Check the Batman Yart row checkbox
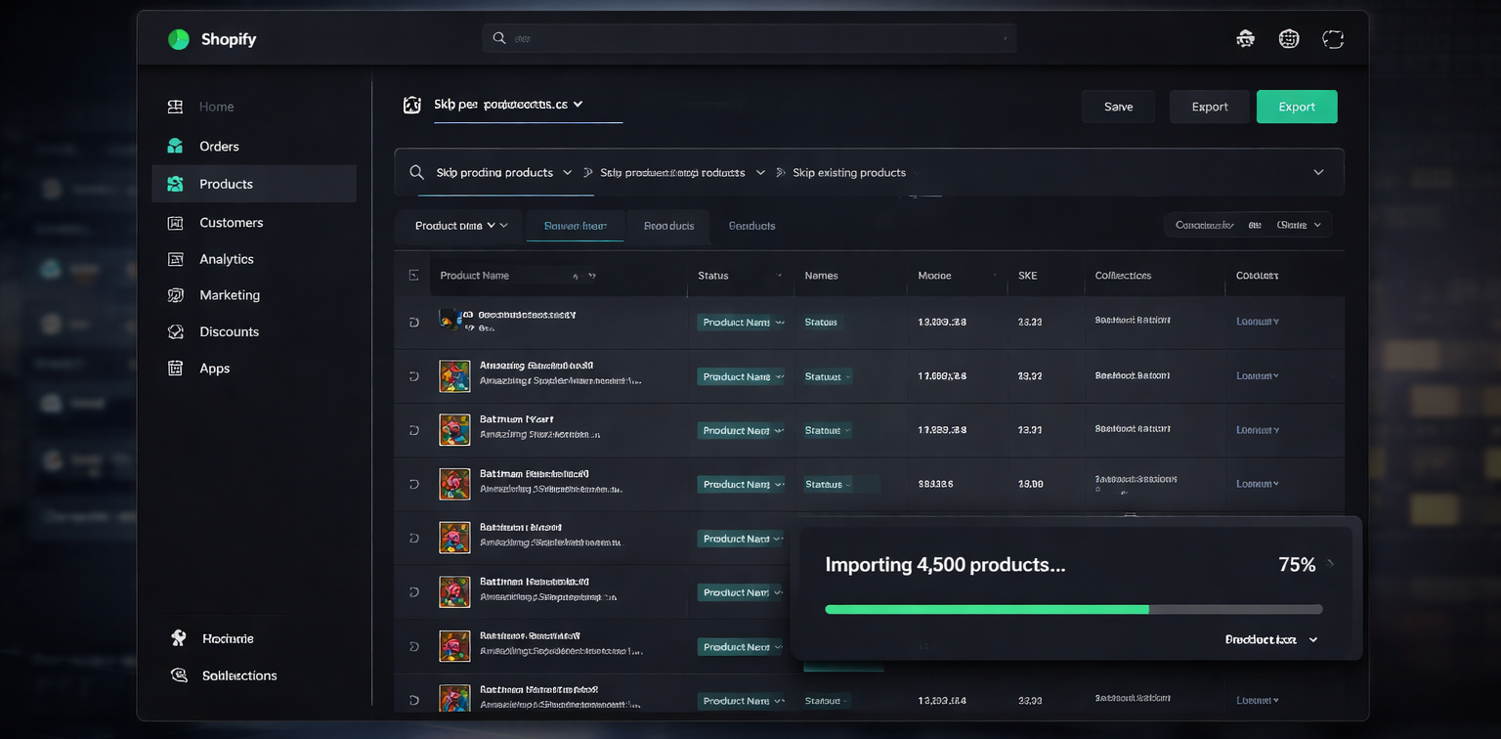This screenshot has height=739, width=1501. (413, 430)
